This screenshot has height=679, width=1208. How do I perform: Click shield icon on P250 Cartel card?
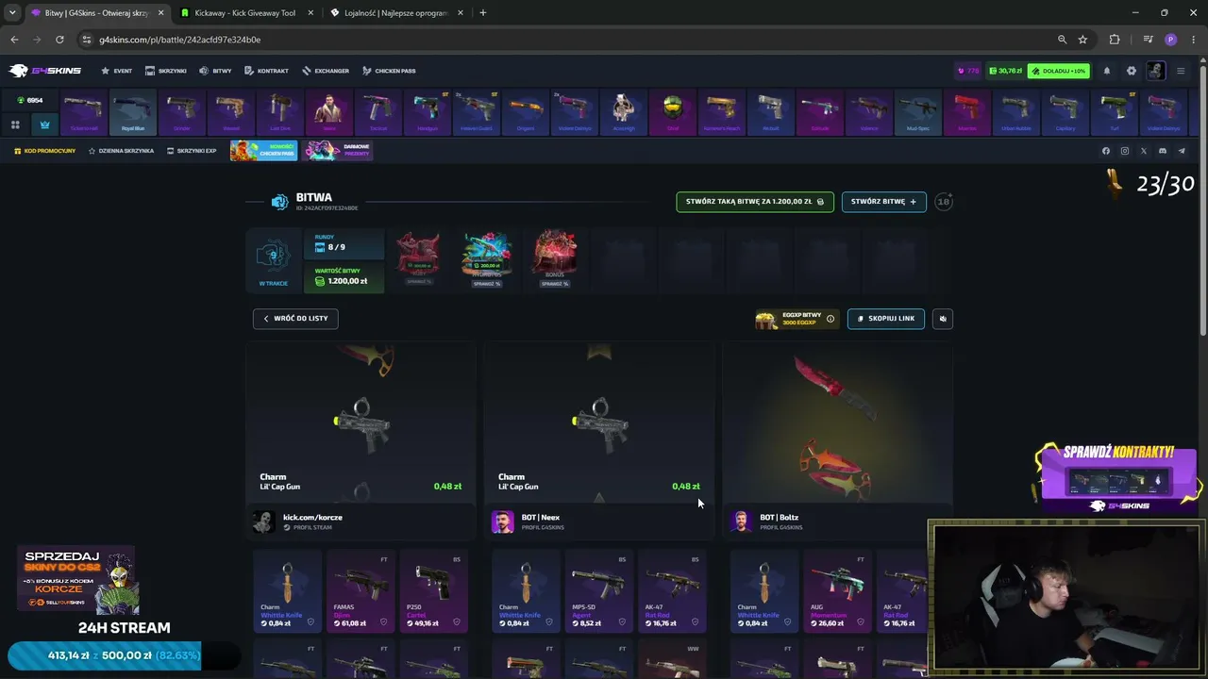point(457,622)
